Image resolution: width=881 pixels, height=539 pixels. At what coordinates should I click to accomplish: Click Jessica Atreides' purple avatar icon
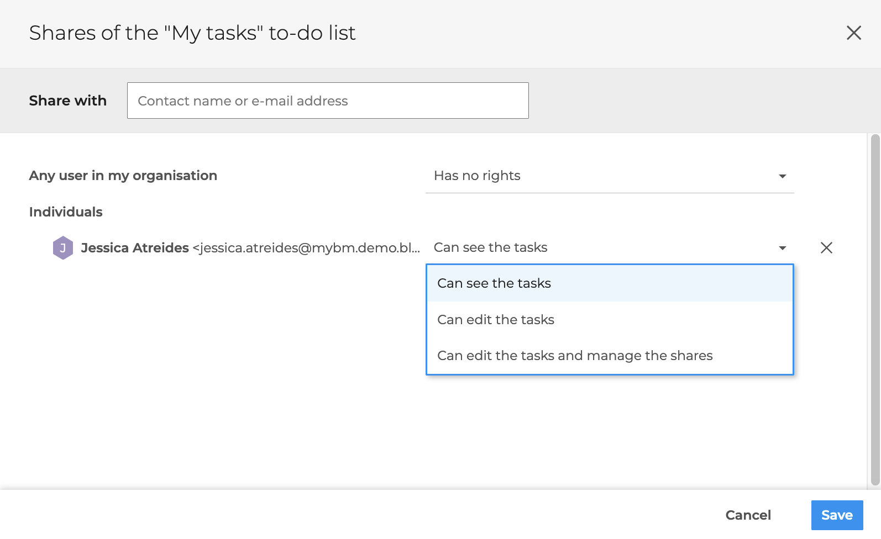point(63,248)
